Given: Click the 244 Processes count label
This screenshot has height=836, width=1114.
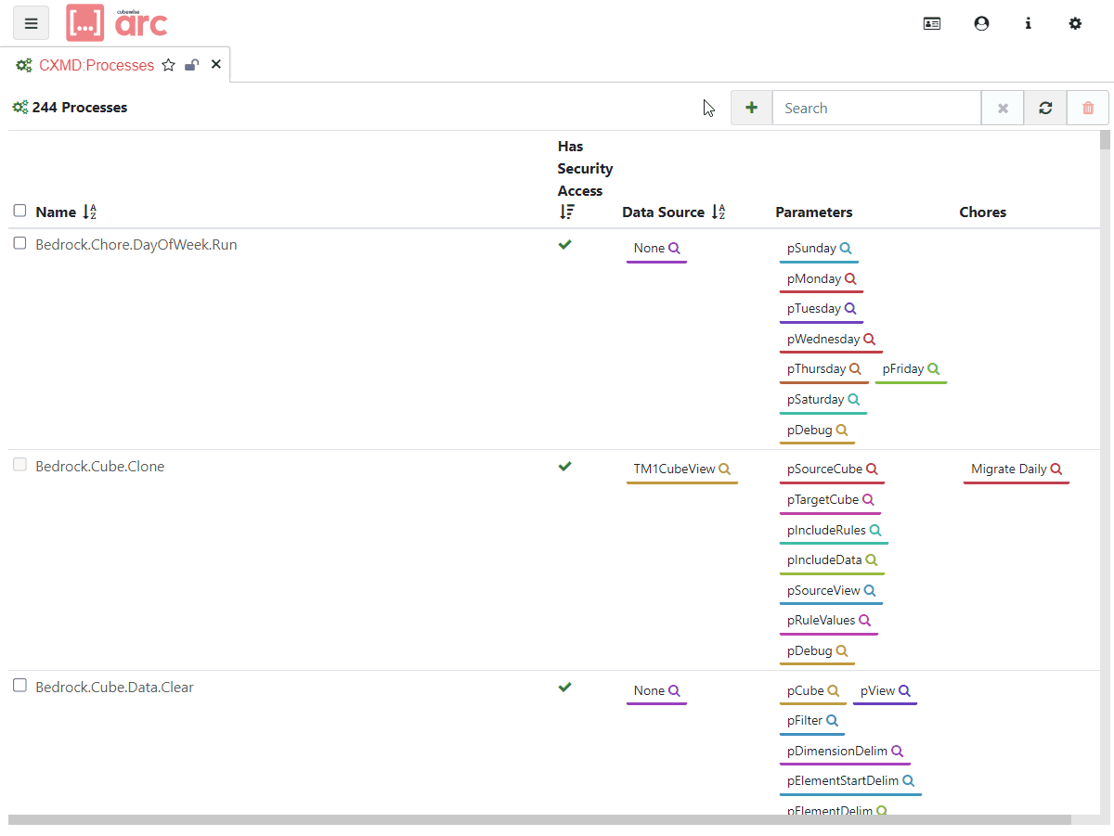Looking at the screenshot, I should click(x=80, y=108).
